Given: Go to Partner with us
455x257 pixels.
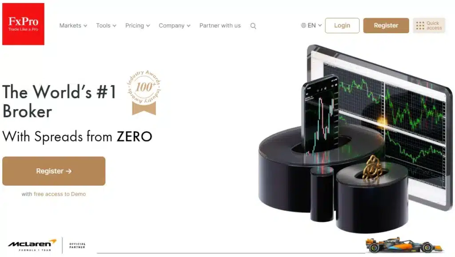Looking at the screenshot, I should [220, 25].
